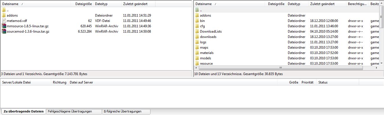Click the Status column header in queue
This screenshot has width=384, height=115.
click(x=323, y=82)
